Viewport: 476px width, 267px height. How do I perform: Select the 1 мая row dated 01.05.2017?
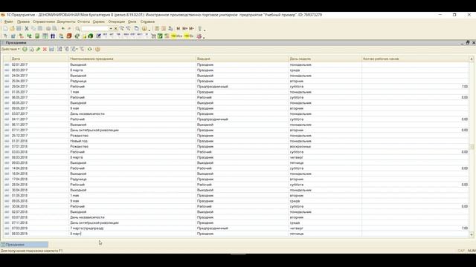coord(237,92)
